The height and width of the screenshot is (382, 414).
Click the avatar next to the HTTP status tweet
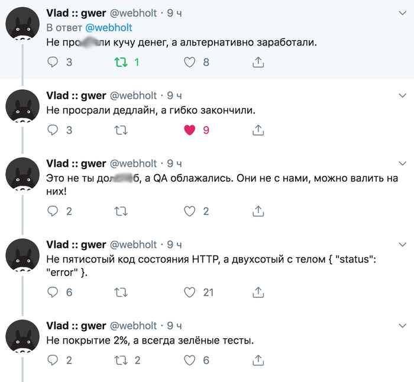coord(22,258)
